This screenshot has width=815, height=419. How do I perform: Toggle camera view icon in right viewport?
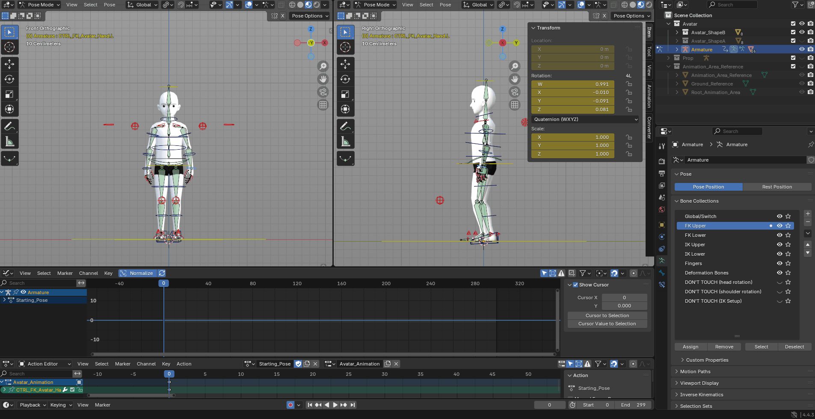coord(515,92)
